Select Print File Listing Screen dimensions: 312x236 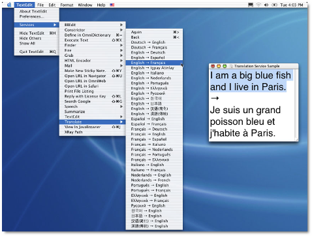(92, 91)
